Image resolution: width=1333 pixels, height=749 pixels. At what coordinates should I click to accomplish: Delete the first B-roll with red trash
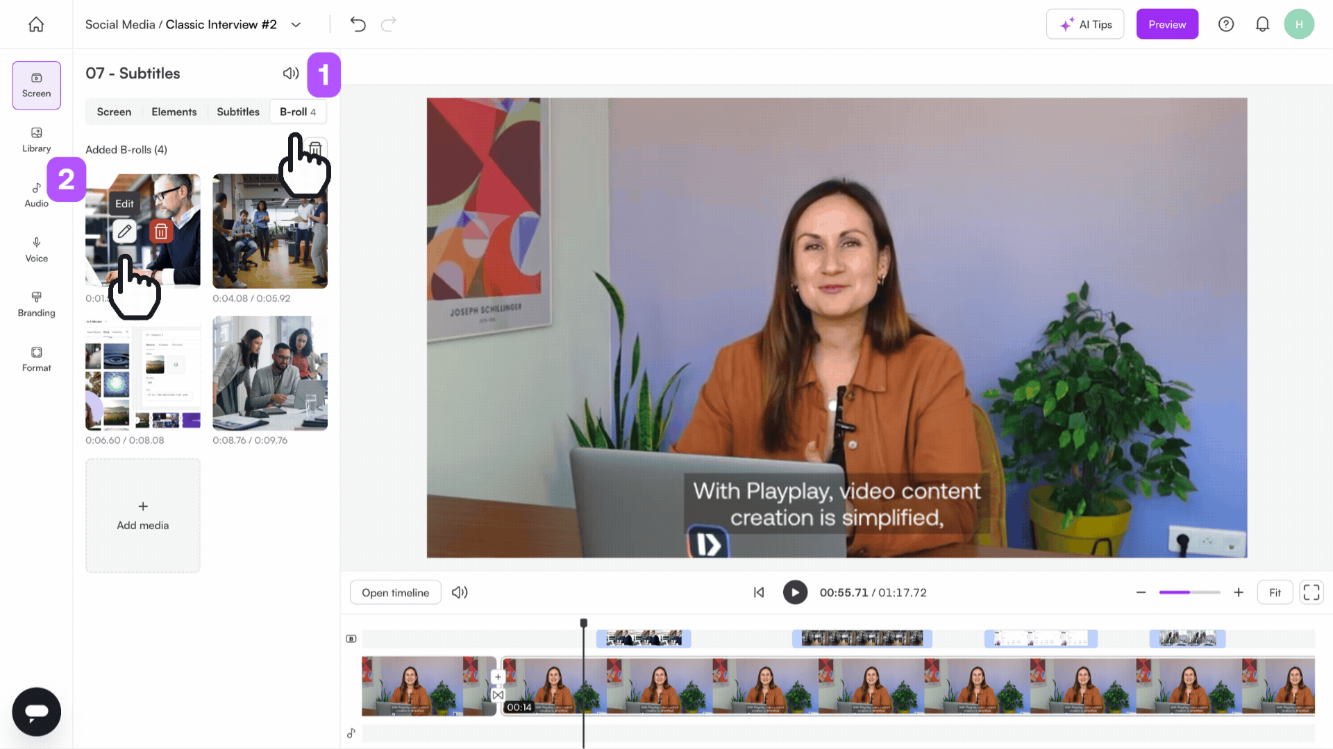click(x=161, y=232)
